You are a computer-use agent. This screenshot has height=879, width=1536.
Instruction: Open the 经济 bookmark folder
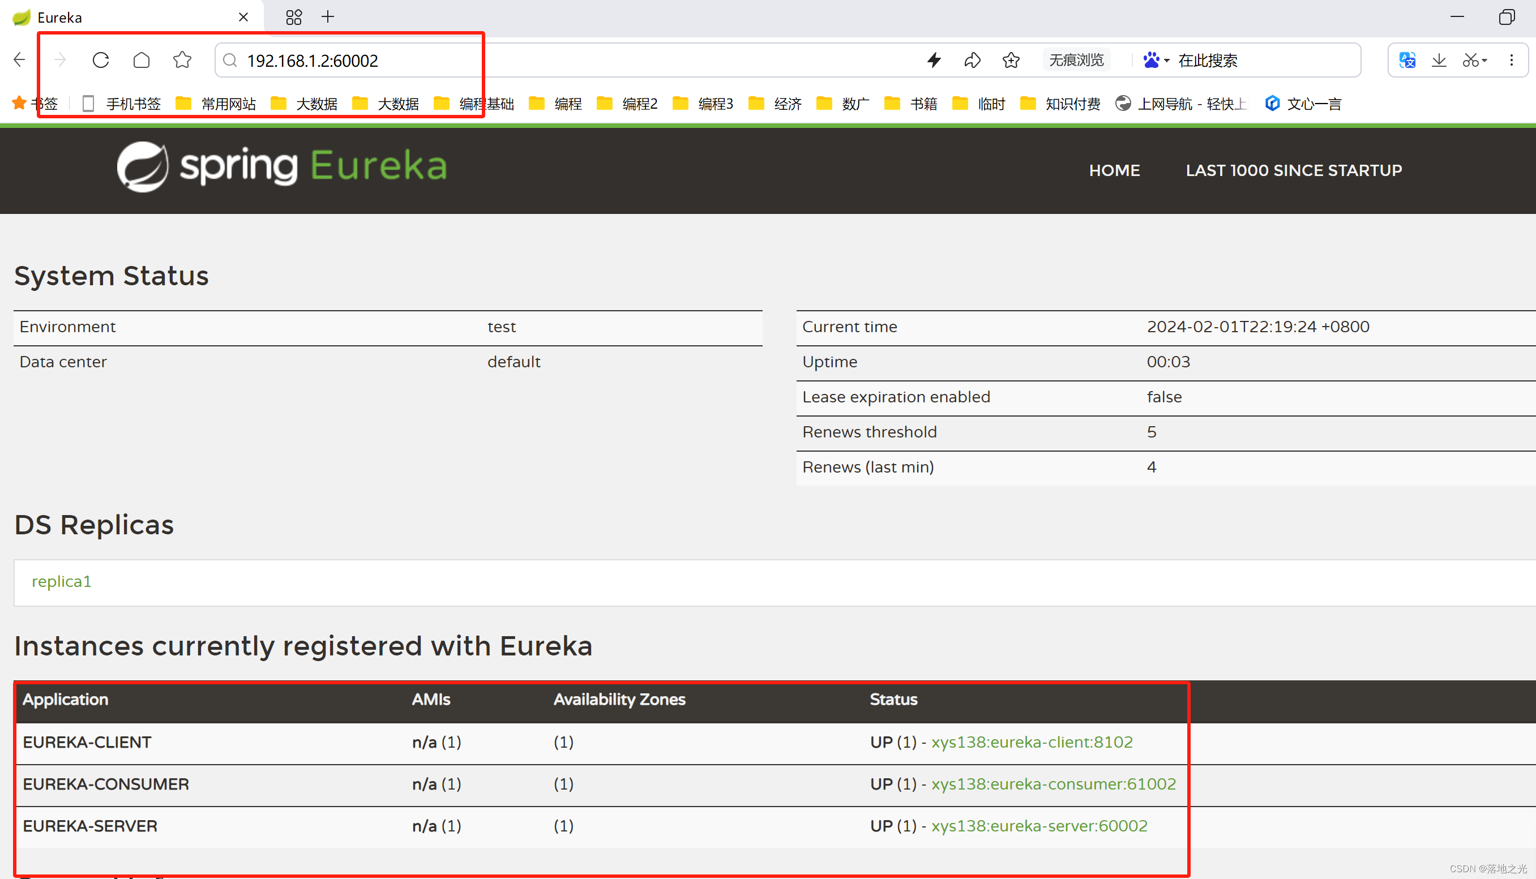pos(775,103)
